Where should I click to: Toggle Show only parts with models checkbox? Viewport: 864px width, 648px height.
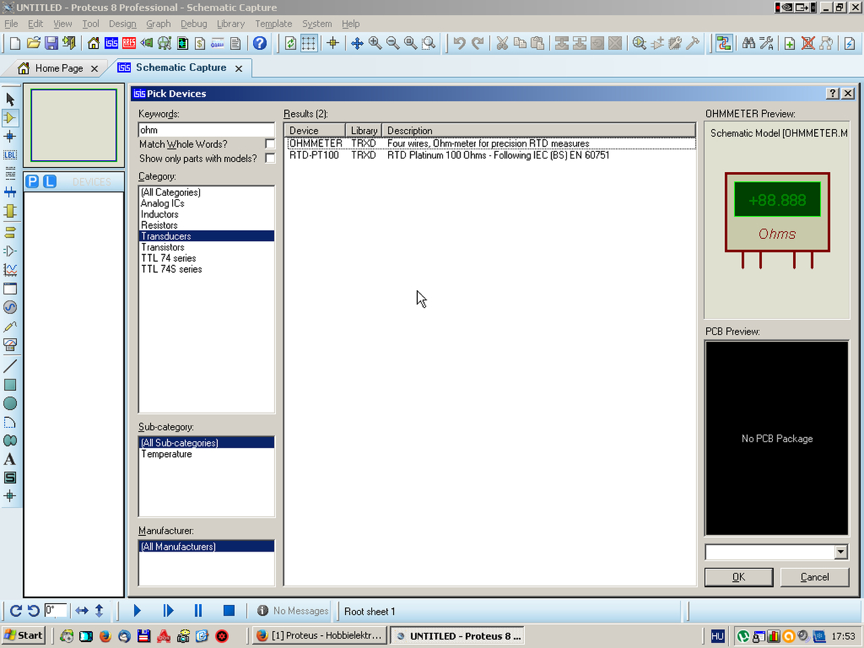tap(270, 158)
